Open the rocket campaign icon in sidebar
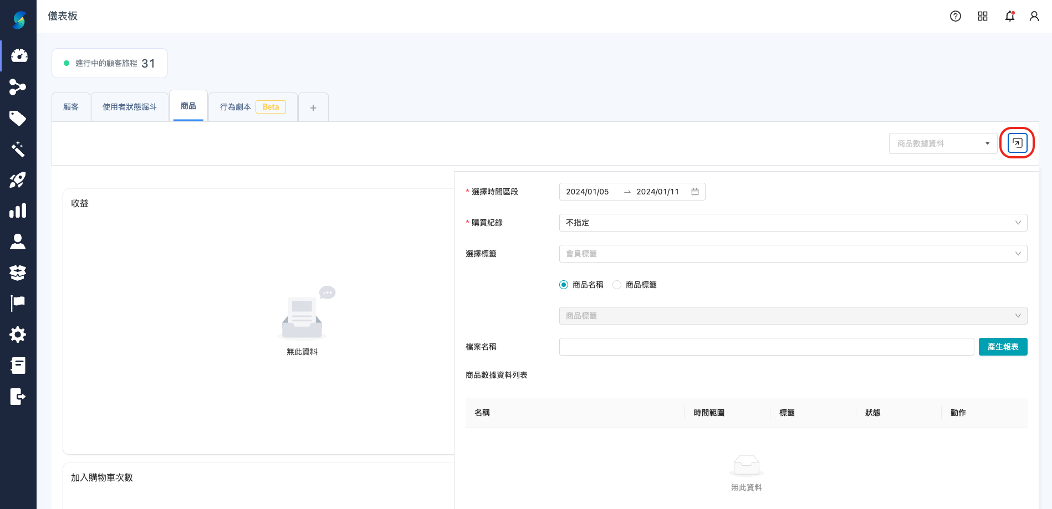Image resolution: width=1052 pixels, height=509 pixels. pyautogui.click(x=18, y=180)
